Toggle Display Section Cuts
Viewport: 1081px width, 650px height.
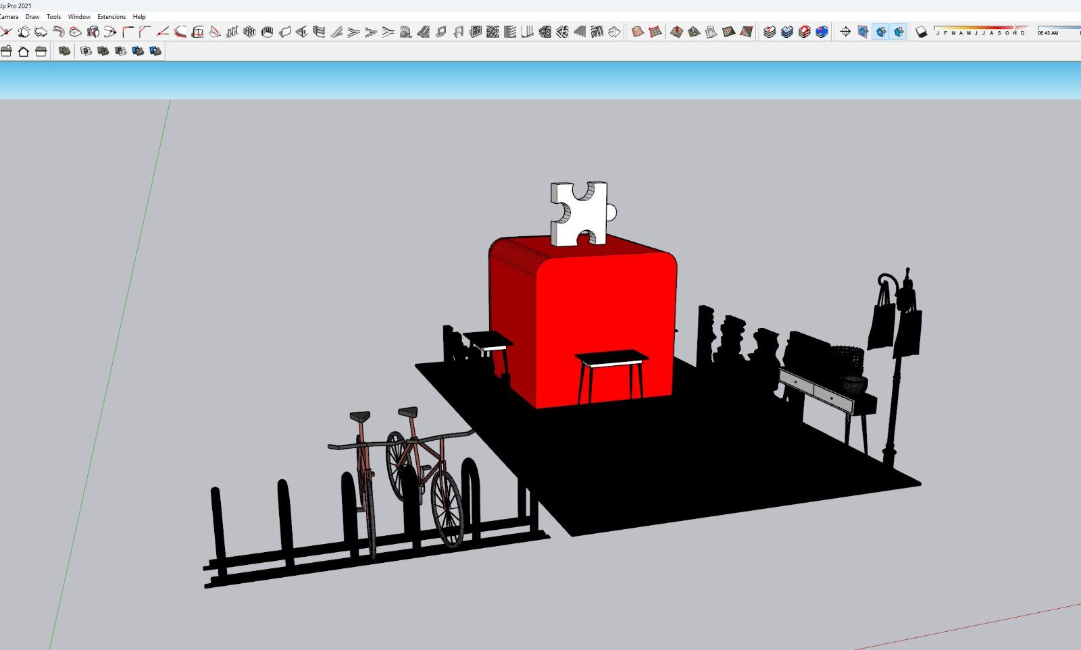click(880, 32)
